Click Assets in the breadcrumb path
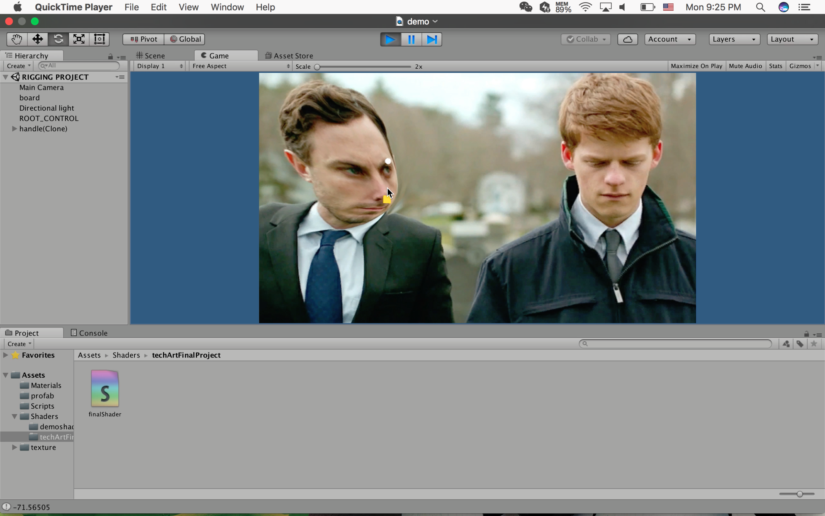The height and width of the screenshot is (516, 825). 89,355
